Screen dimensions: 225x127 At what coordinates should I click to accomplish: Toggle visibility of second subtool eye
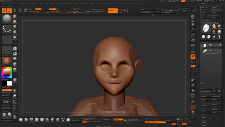pyautogui.click(x=220, y=50)
